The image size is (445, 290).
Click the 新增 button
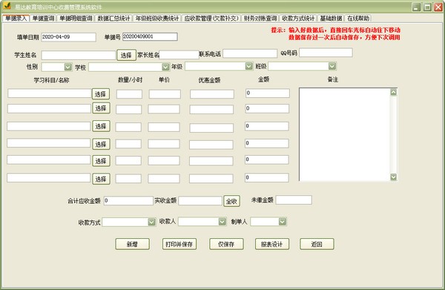(x=132, y=244)
